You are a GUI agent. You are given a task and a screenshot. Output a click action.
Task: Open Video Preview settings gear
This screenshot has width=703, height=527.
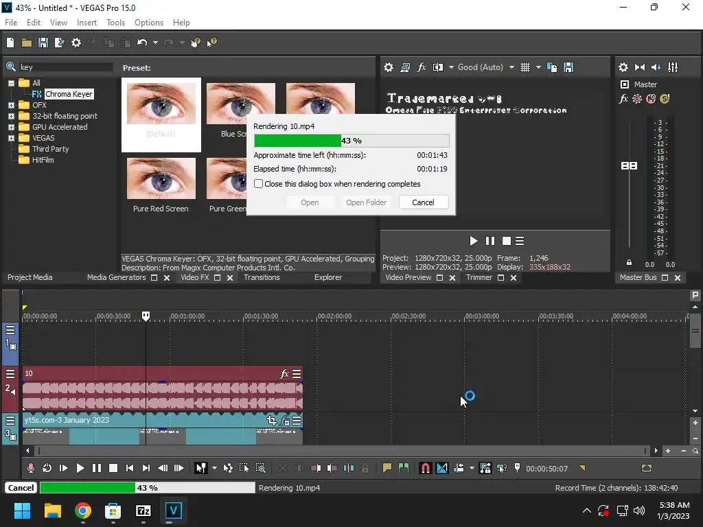pos(389,67)
